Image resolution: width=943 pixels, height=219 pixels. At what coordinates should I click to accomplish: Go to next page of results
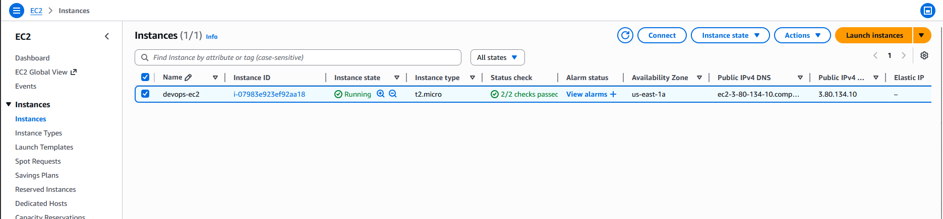[x=904, y=55]
